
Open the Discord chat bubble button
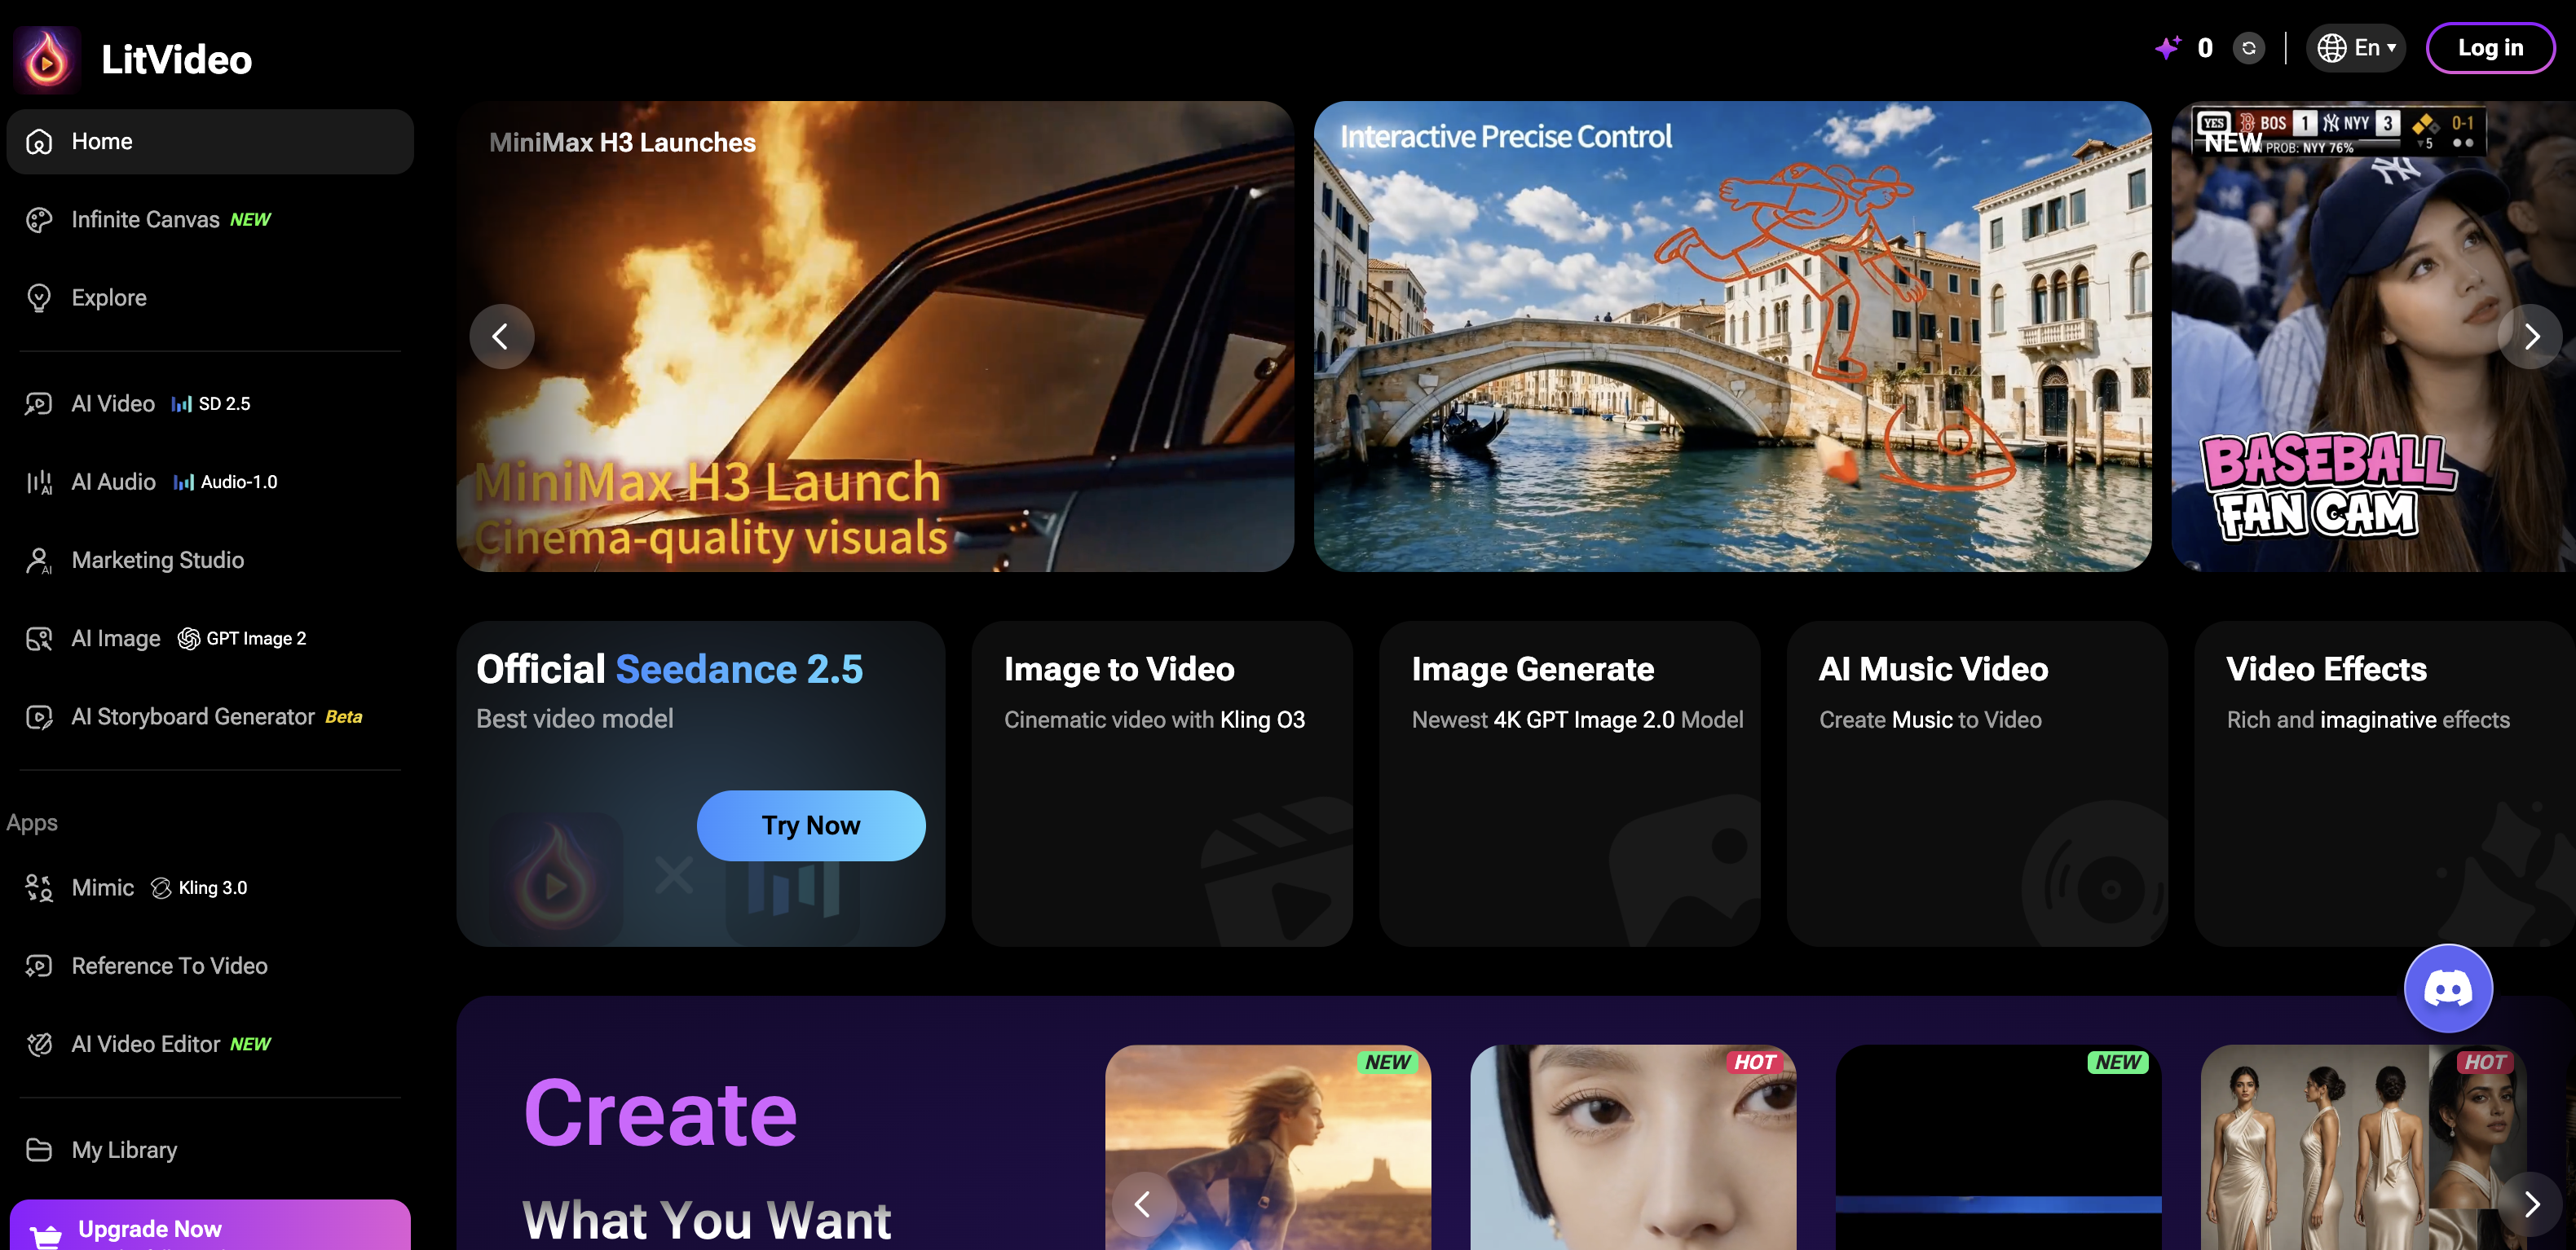[x=2448, y=988]
